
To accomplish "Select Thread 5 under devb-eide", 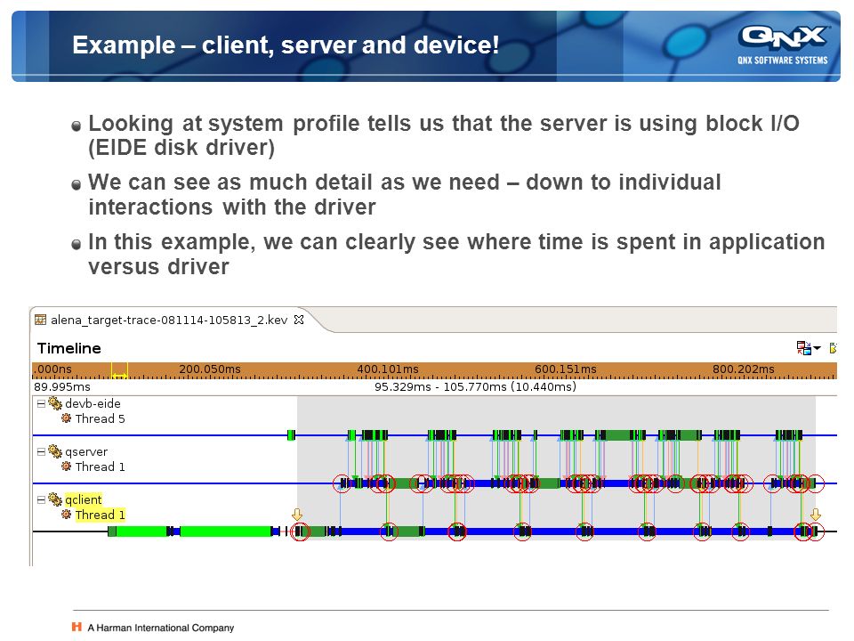I will (x=101, y=418).
